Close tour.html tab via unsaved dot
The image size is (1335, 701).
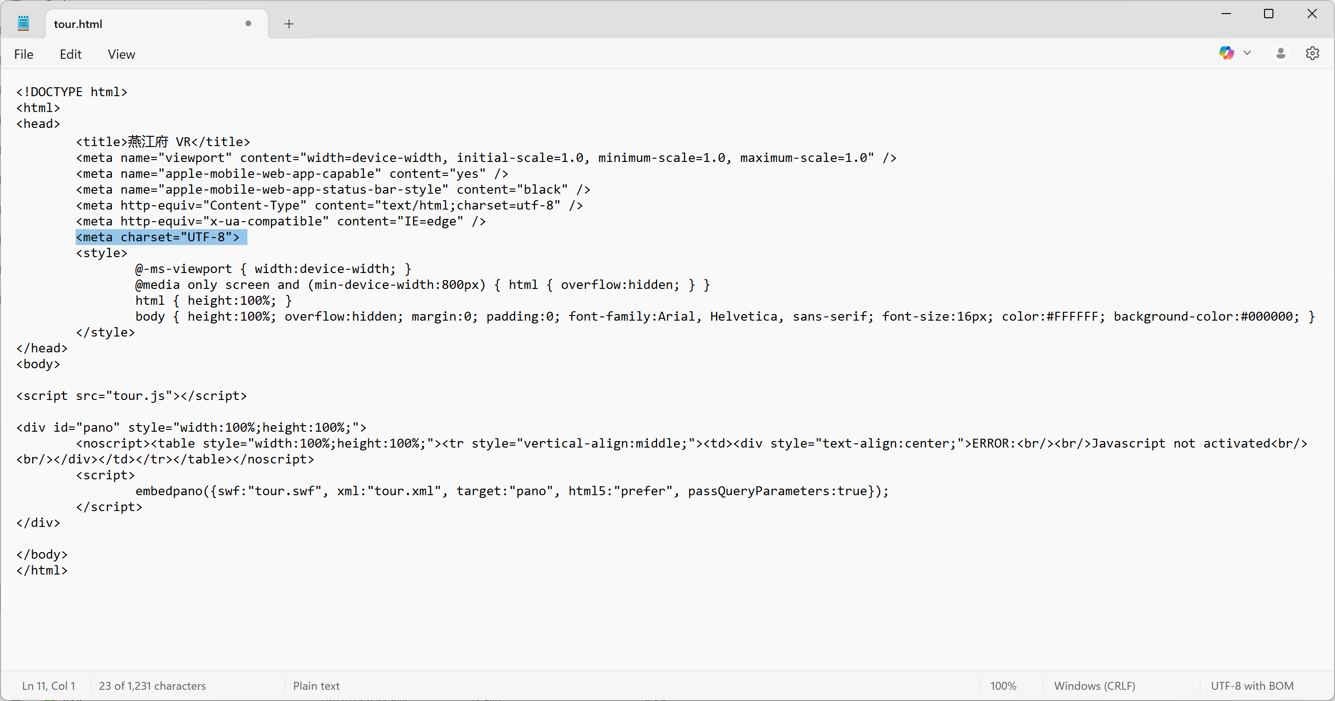point(248,23)
